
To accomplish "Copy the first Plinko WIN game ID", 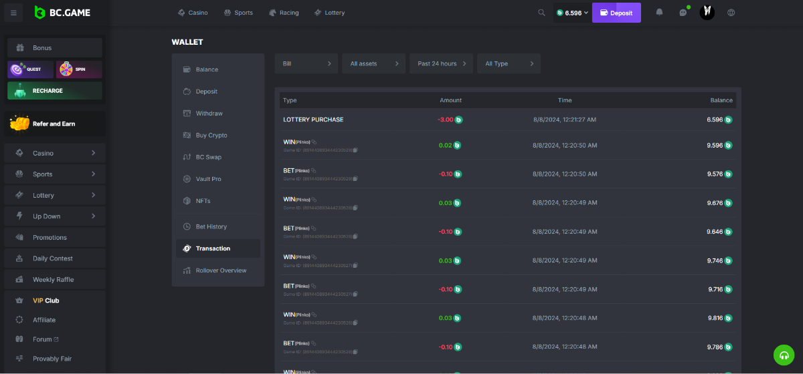I will (355, 150).
